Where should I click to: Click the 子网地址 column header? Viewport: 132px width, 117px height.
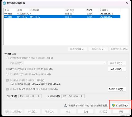pyautogui.click(x=104, y=10)
